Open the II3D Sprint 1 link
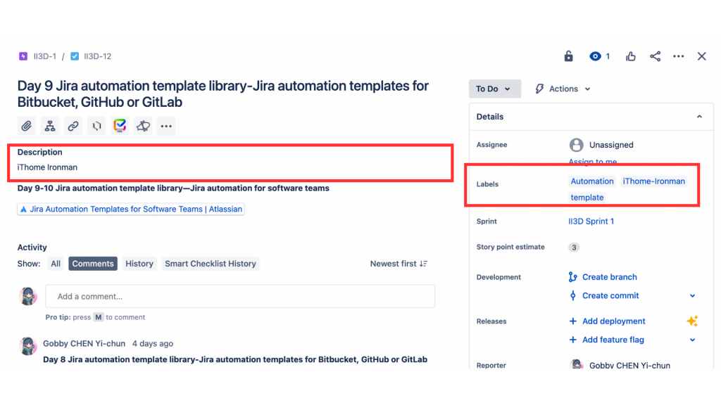The image size is (721, 405). pyautogui.click(x=591, y=221)
